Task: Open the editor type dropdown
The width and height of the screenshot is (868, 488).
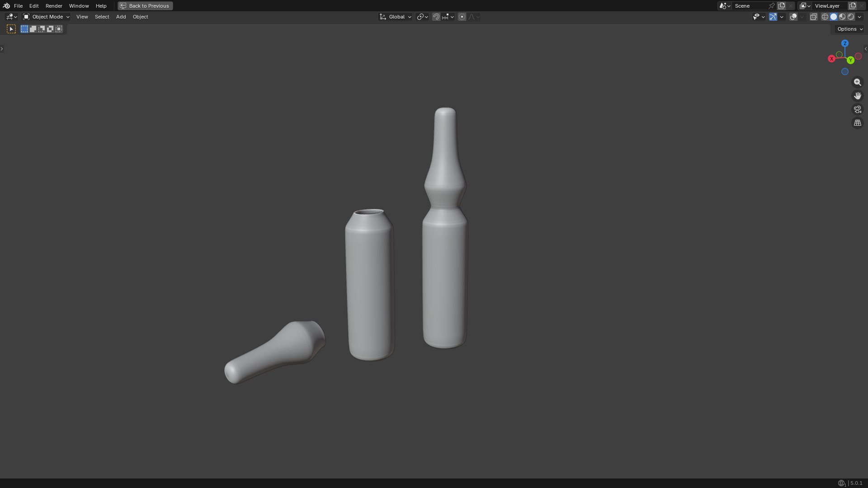Action: click(11, 17)
